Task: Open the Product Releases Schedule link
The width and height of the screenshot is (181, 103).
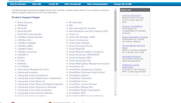Action: pyautogui.click(x=135, y=37)
